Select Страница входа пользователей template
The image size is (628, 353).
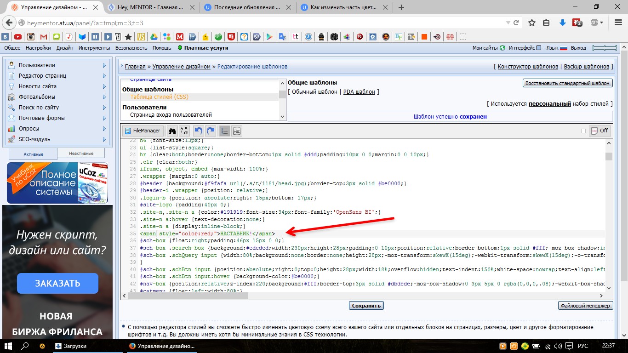171,115
